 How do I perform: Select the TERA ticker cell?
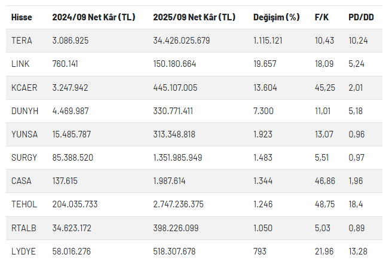[x=22, y=40]
